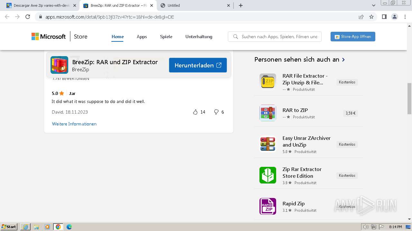Open Action Center flag in system tray
The image size is (412, 231).
click(x=381, y=227)
